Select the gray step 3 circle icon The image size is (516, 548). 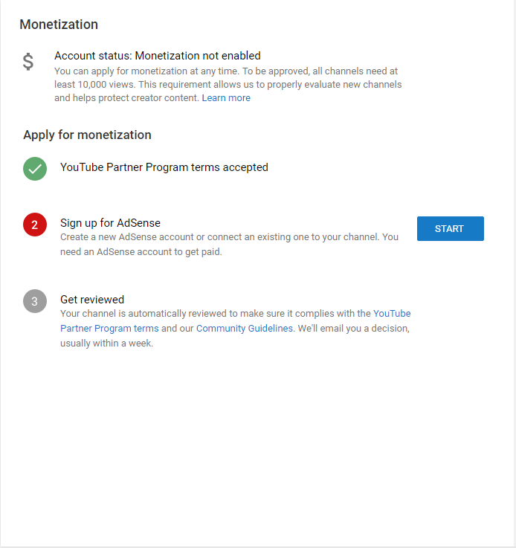pyautogui.click(x=35, y=301)
